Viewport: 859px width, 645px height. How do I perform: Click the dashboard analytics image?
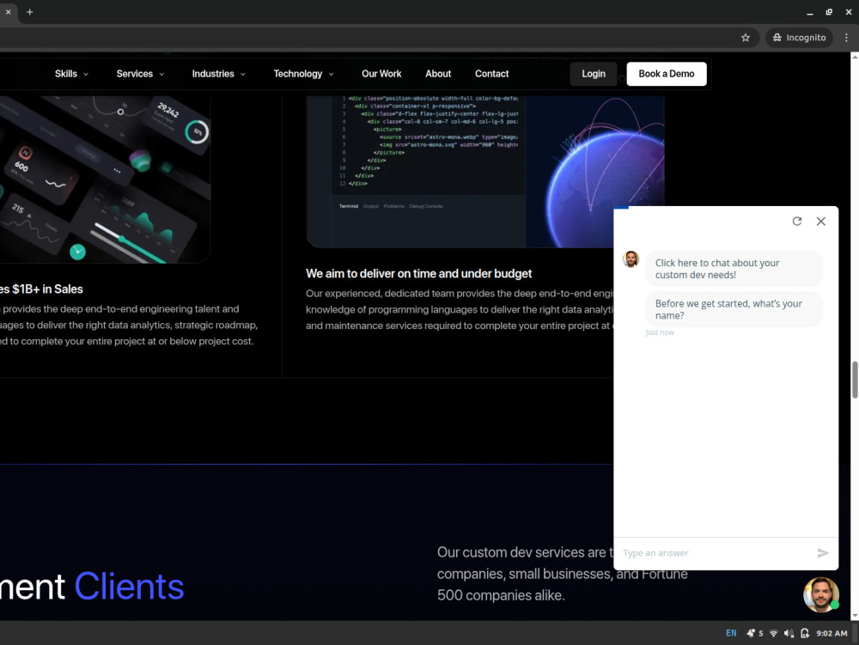point(104,180)
